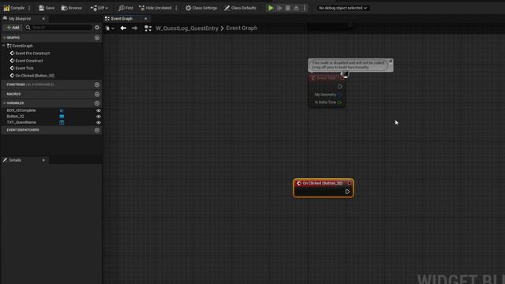Navigate forward in graph history
Viewport: 505px width, 284px height.
coord(135,28)
